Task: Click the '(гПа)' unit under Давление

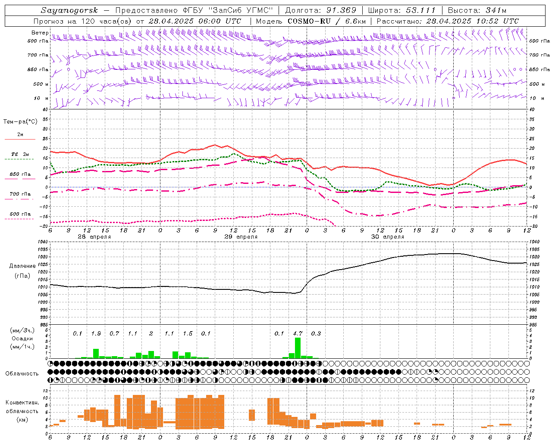Action: point(22,276)
